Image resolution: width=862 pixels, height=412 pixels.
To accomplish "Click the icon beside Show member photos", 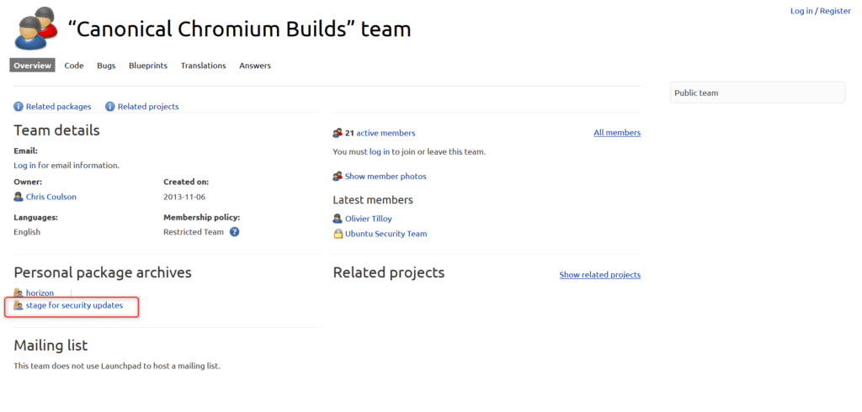I will pos(338,177).
